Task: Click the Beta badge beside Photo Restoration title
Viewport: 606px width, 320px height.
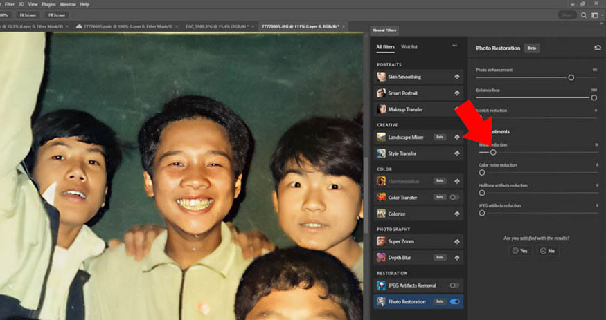Action: (532, 48)
